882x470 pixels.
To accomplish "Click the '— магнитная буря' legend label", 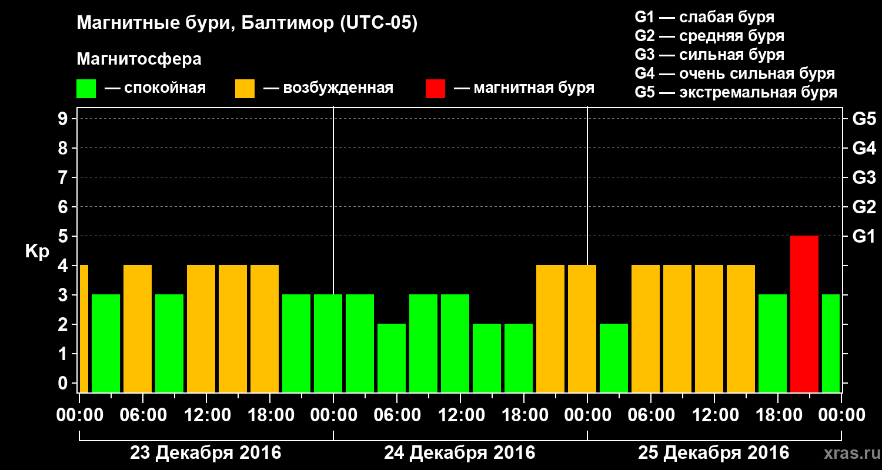I will (x=524, y=88).
